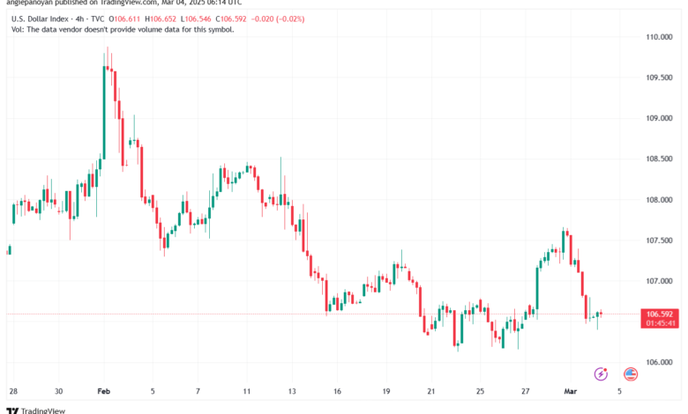The image size is (688, 414).
Task: Click the low value L106.546
Action: point(196,18)
